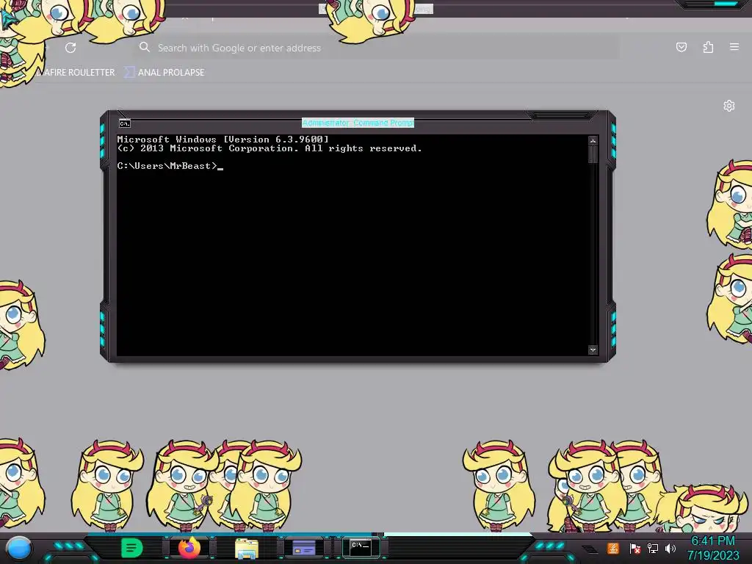Click the second bookmark on Firefox bookmarks bar
The width and height of the screenshot is (752, 564).
(x=164, y=73)
